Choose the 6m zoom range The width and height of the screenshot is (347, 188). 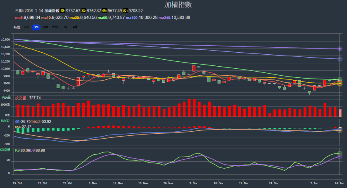coord(45,27)
